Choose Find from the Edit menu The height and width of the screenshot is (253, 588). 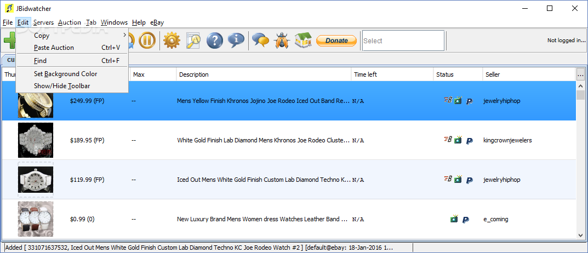coord(72,61)
